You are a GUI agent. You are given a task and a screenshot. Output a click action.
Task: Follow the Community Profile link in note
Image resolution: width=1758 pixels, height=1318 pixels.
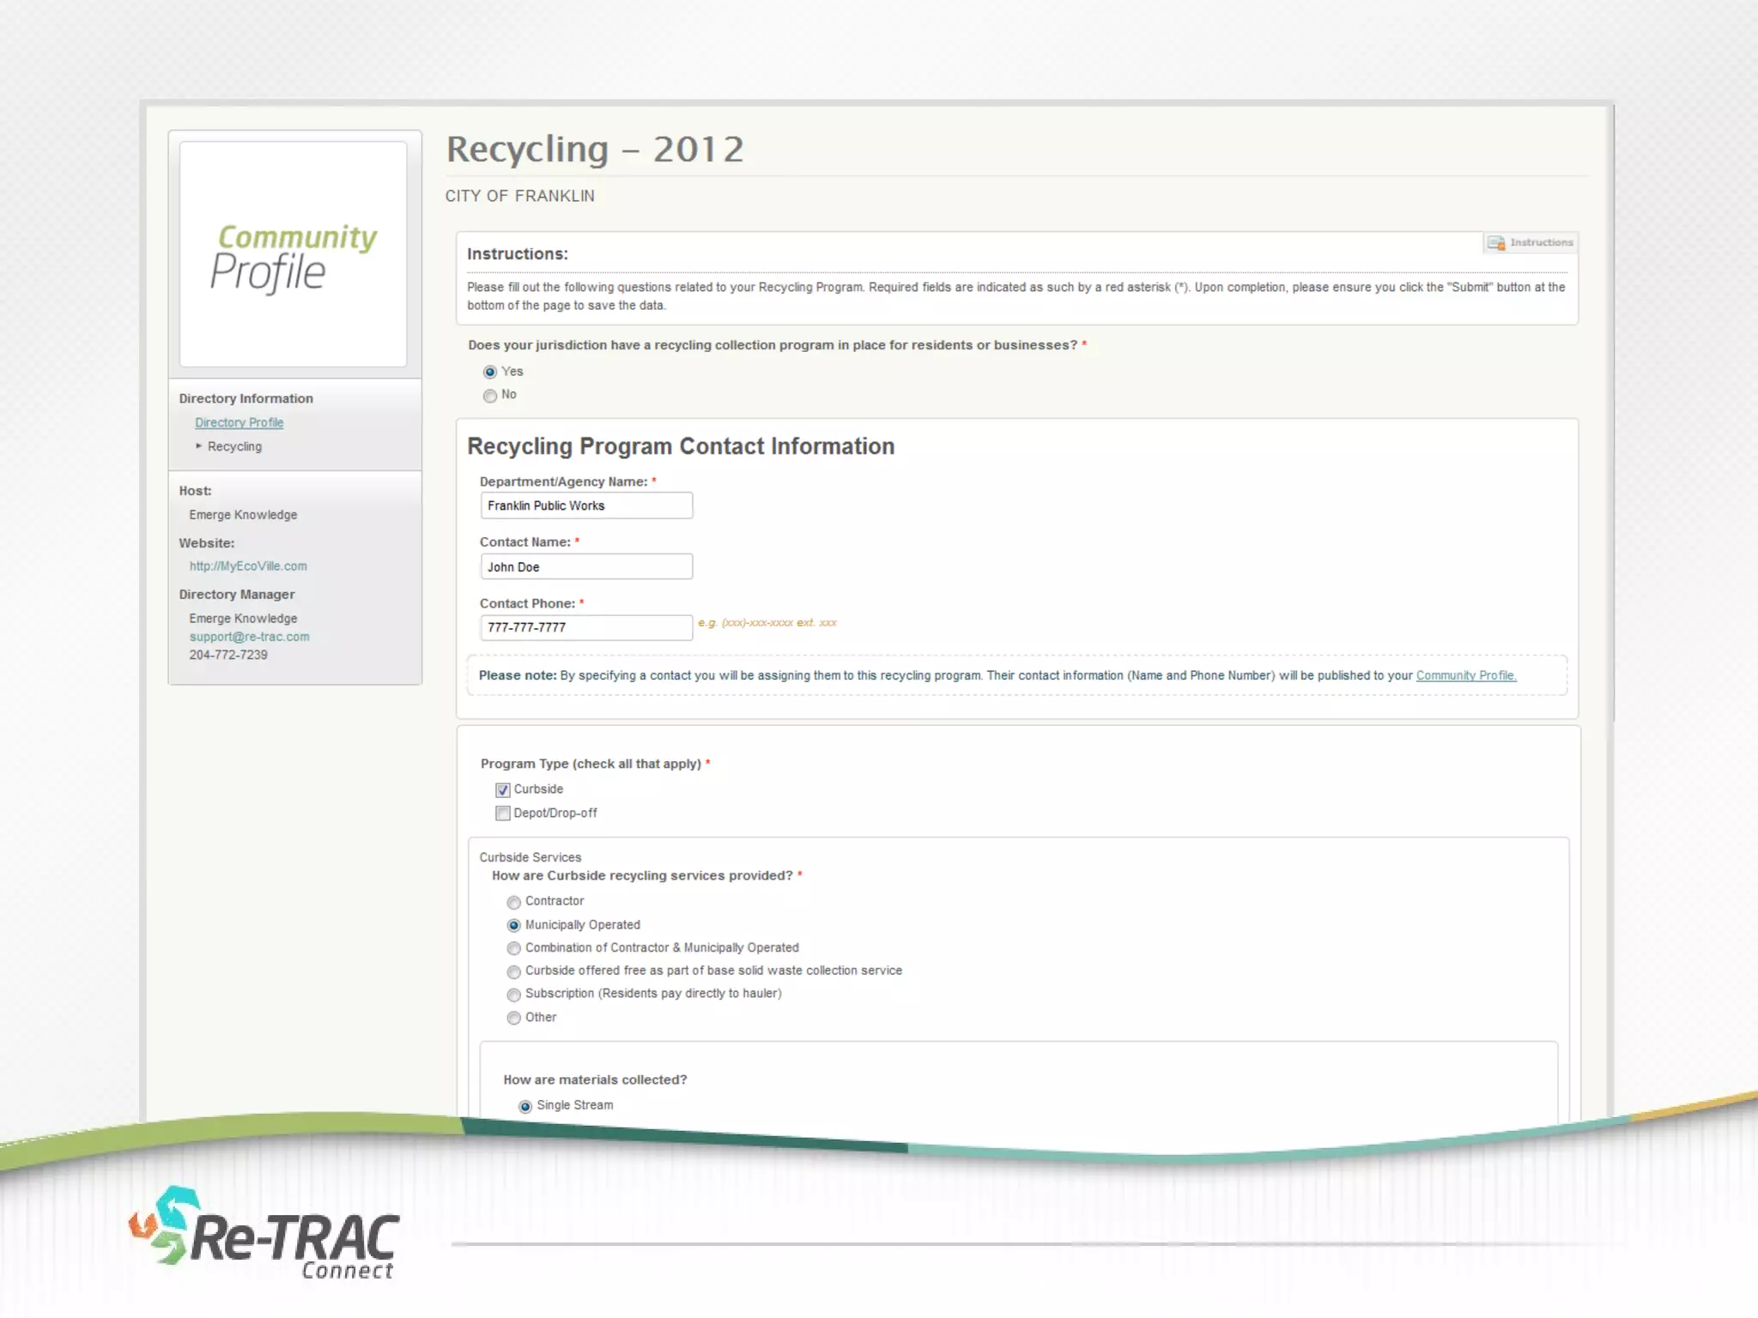(1466, 675)
